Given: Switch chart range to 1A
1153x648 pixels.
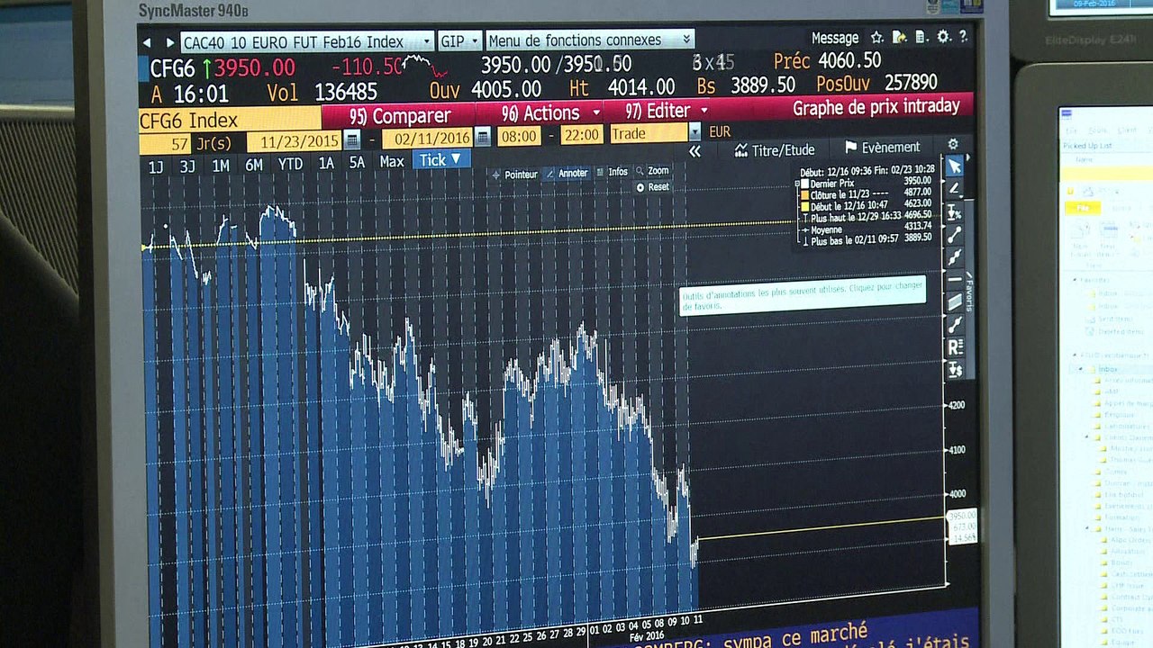Looking at the screenshot, I should (326, 163).
